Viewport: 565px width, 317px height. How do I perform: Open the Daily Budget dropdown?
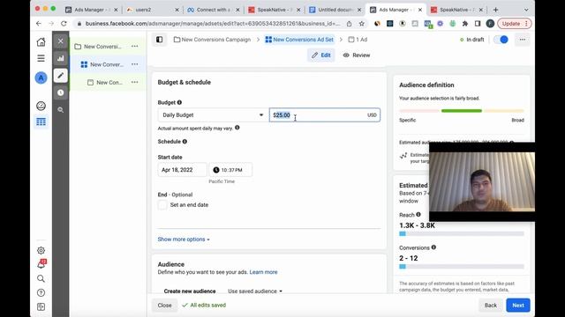click(x=213, y=115)
